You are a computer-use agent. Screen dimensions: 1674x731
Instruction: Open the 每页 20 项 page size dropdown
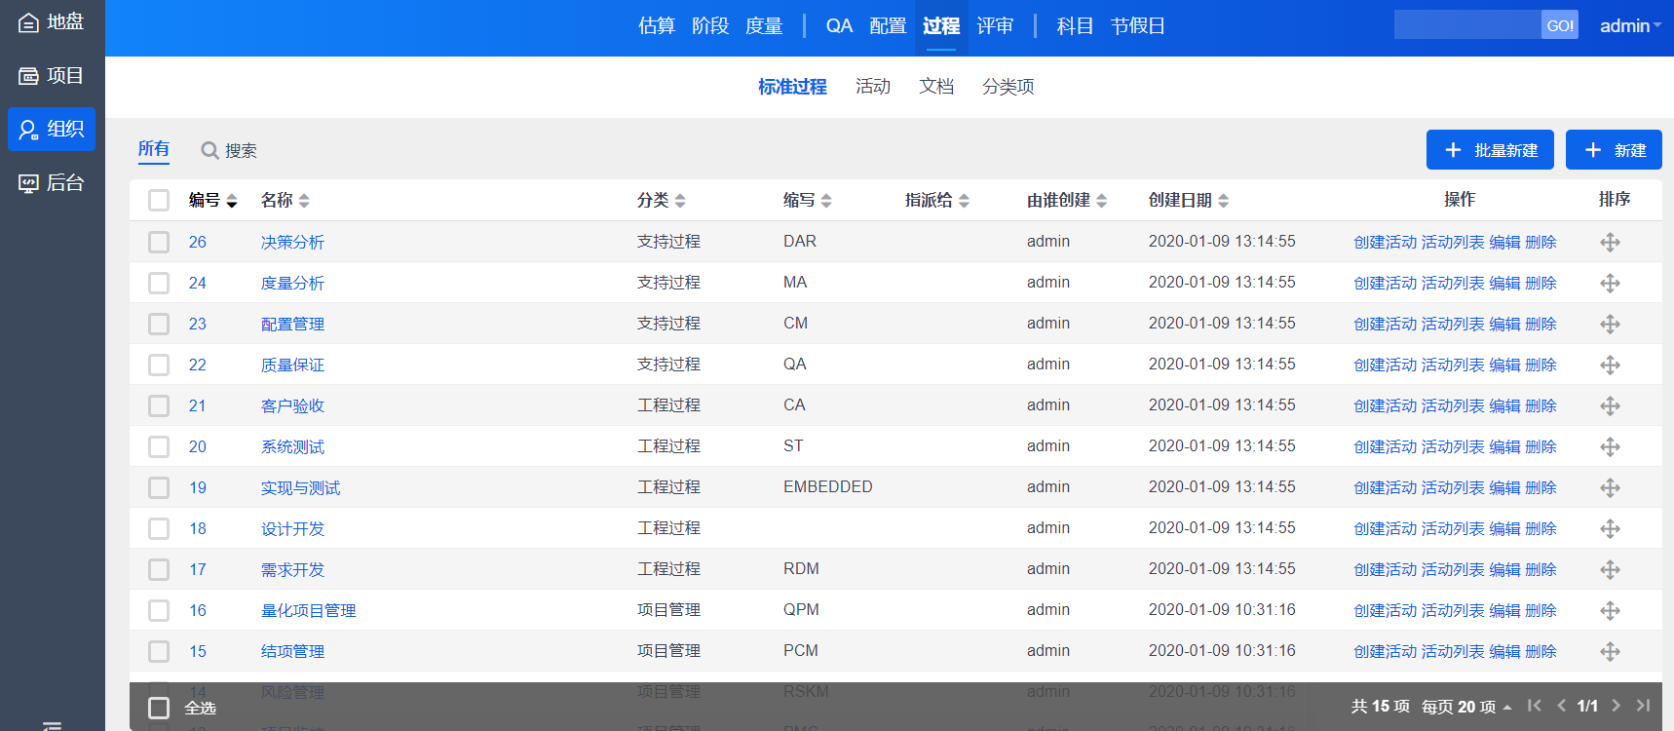(x=1466, y=707)
